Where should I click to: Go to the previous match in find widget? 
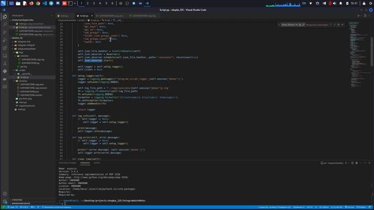[331, 24]
